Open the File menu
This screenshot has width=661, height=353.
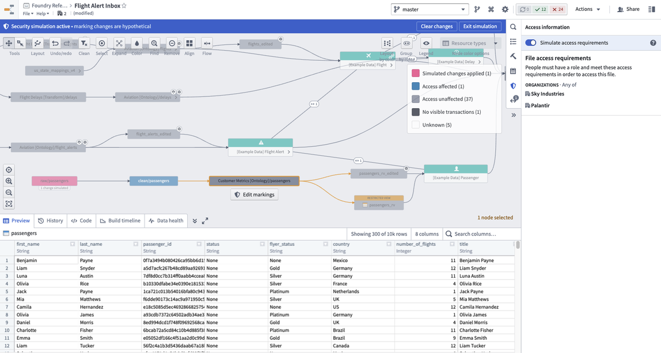[x=28, y=13]
